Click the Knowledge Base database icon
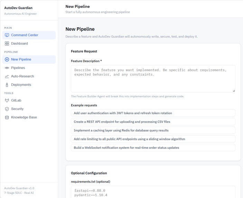The image size is (243, 198). pyautogui.click(x=7, y=117)
